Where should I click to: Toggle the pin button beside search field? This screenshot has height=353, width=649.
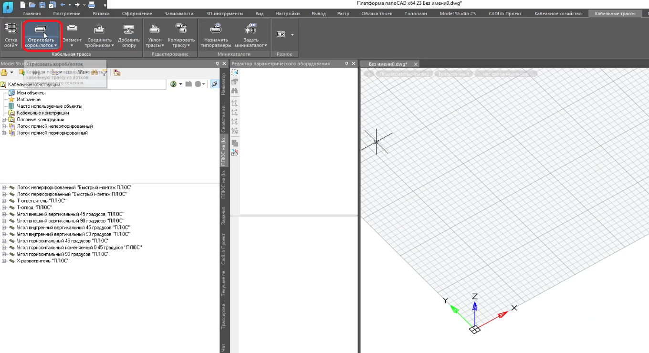(214, 84)
